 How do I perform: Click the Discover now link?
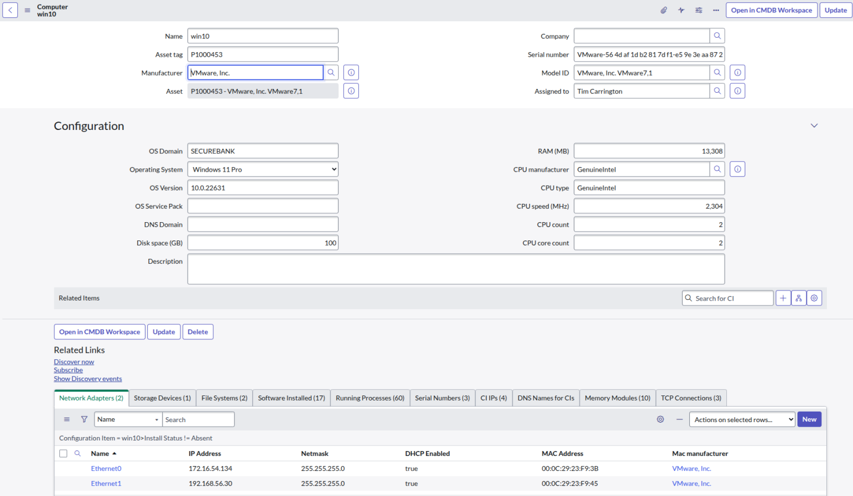[x=74, y=362]
